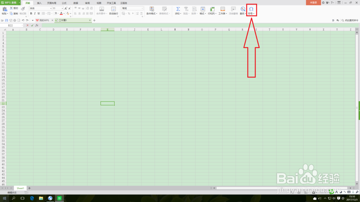The height and width of the screenshot is (202, 360).
Task: Click the Print icon in quick access toolbar
Action: coord(15,20)
